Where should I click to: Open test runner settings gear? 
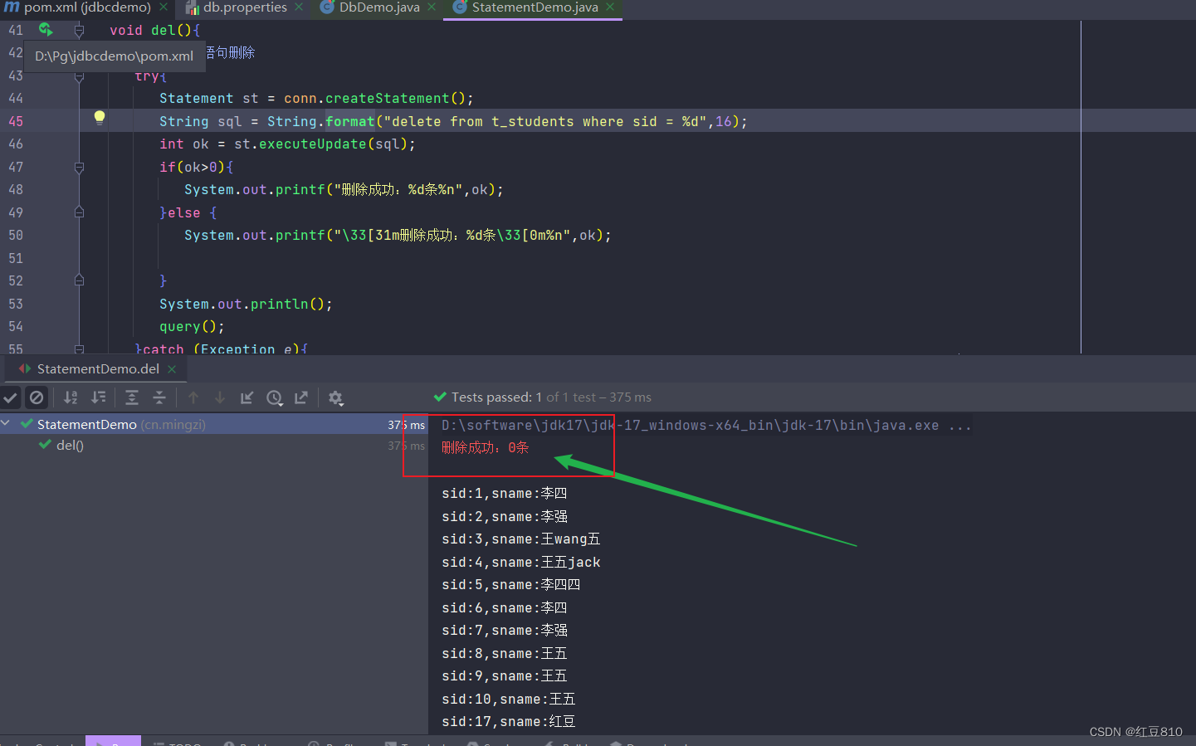click(336, 397)
